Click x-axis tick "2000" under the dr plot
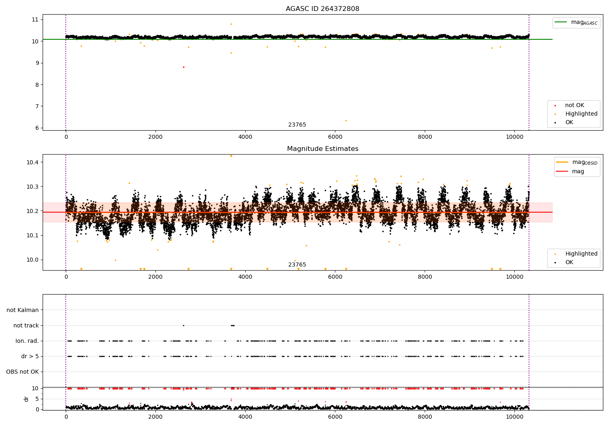The height and width of the screenshot is (426, 609). [x=155, y=417]
